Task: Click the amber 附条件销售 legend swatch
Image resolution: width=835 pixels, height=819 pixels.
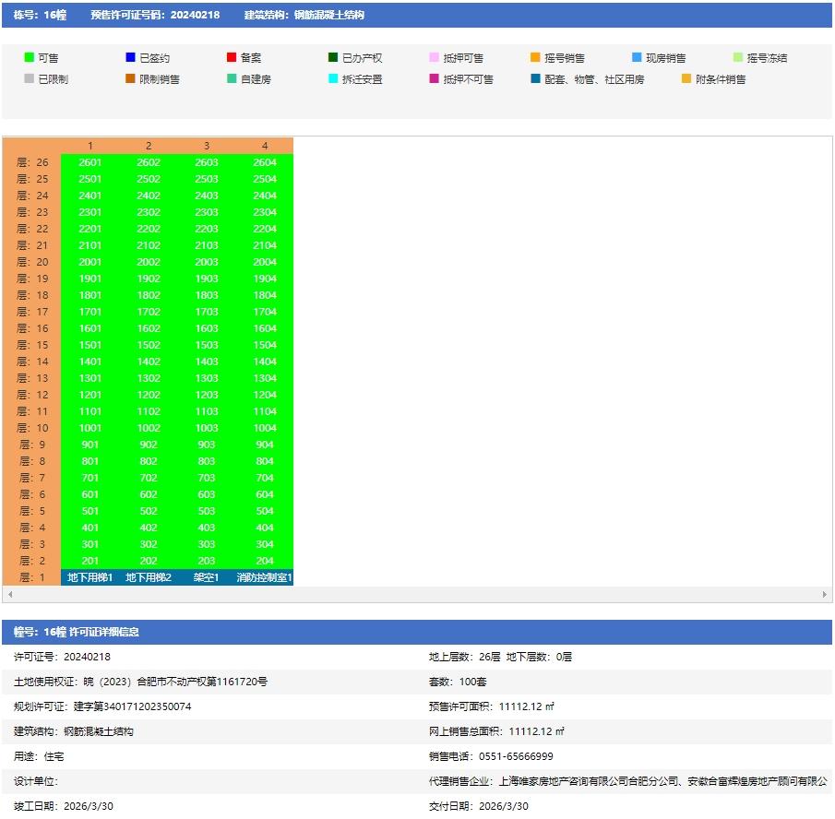Action: [x=687, y=78]
